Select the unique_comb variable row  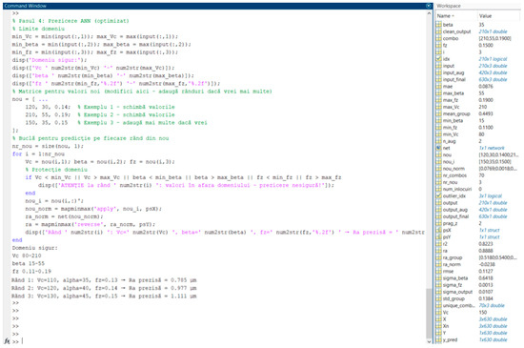(478, 305)
